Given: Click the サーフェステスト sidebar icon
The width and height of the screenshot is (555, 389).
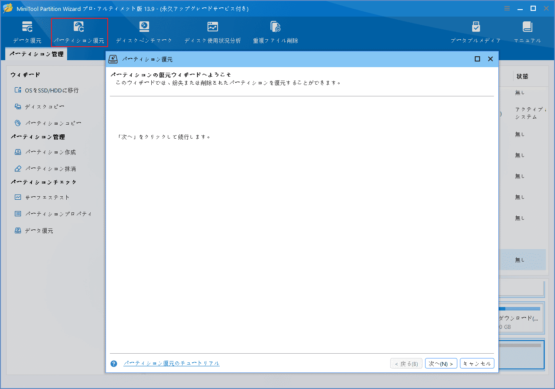Looking at the screenshot, I should 18,197.
